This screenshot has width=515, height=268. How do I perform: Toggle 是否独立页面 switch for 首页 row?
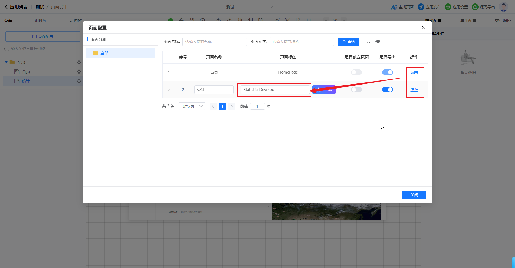[356, 72]
